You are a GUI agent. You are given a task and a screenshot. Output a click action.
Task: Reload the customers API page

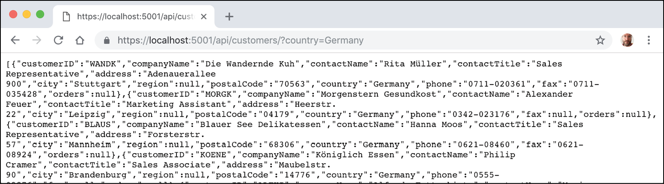point(58,40)
